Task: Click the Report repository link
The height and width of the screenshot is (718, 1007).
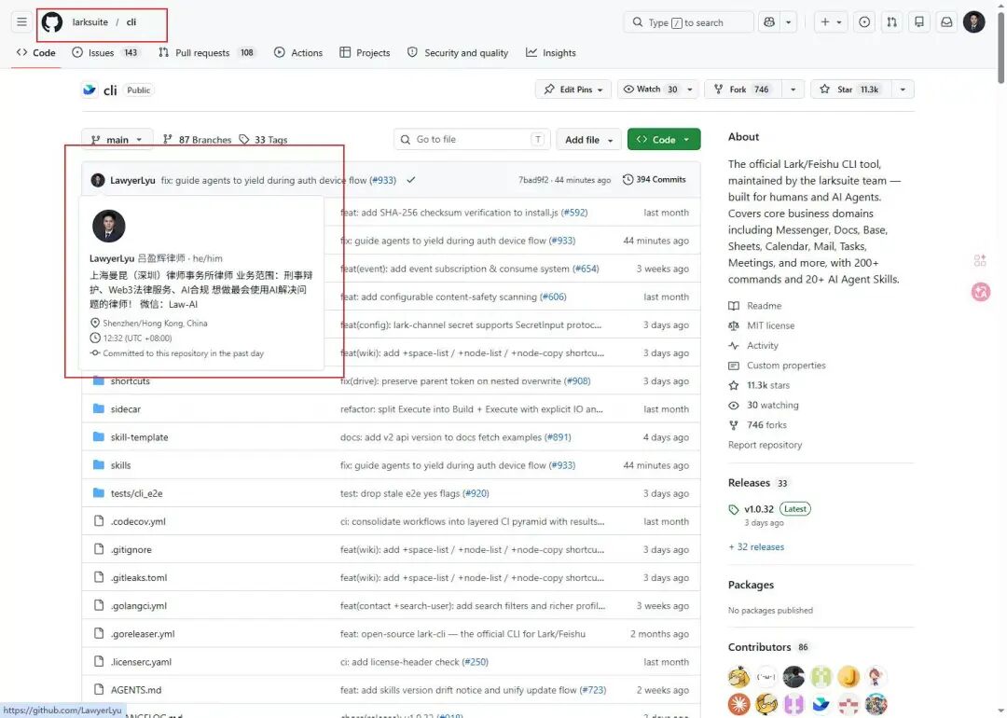Action: (x=765, y=445)
